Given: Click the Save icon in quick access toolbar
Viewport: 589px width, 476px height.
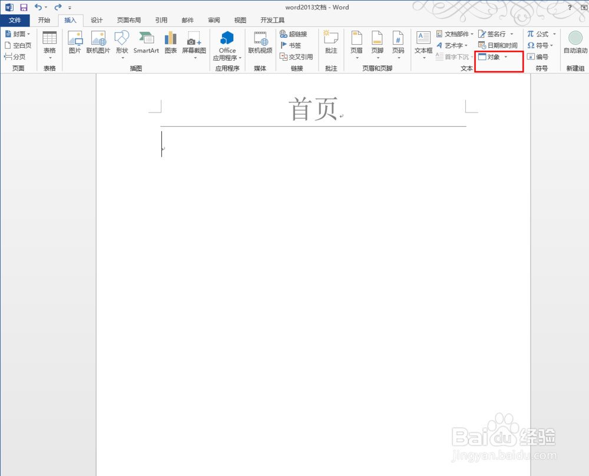Looking at the screenshot, I should (x=24, y=7).
